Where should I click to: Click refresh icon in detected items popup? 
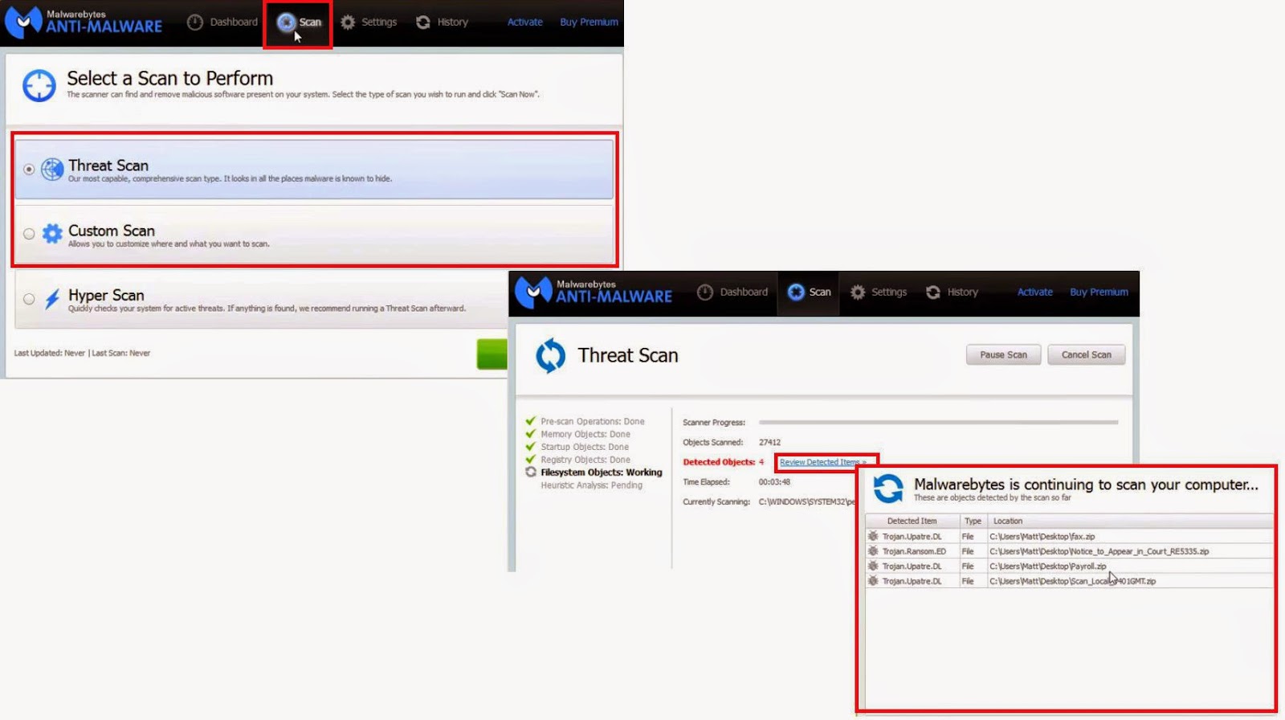tap(888, 489)
